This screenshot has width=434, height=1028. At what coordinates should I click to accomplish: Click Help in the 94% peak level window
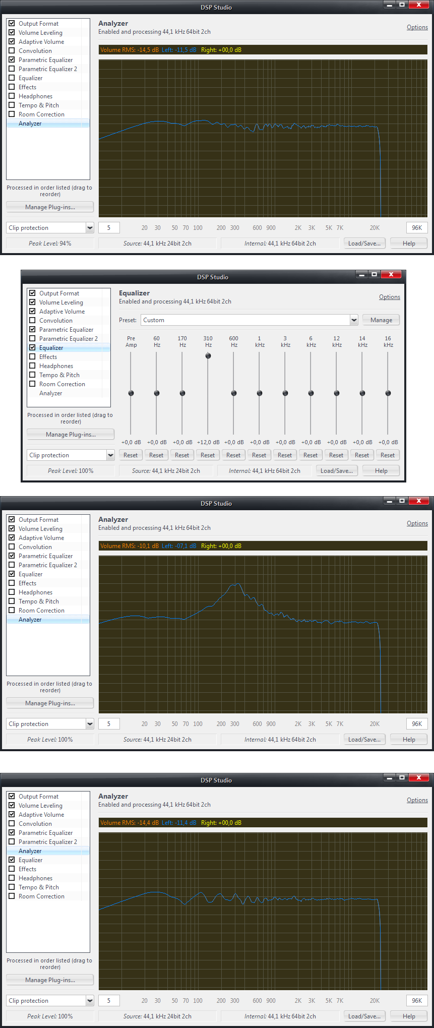409,244
